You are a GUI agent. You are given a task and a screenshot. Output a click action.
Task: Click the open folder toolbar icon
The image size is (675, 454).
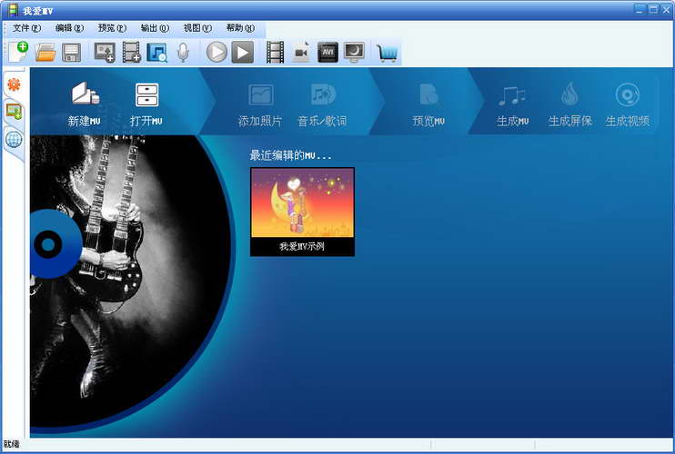tap(45, 53)
